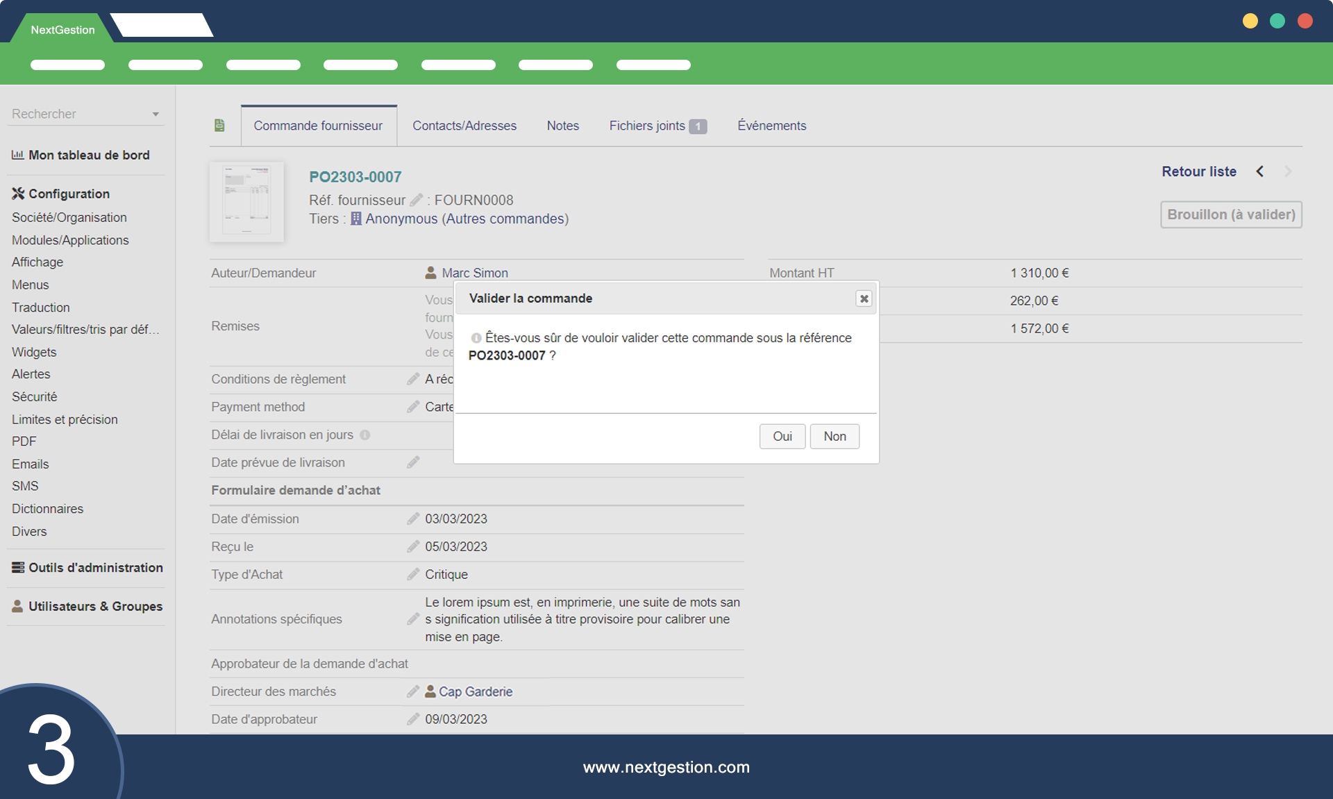The image size is (1333, 799).
Task: Click the pencil next to Date prévue de livraison
Action: pyautogui.click(x=413, y=462)
